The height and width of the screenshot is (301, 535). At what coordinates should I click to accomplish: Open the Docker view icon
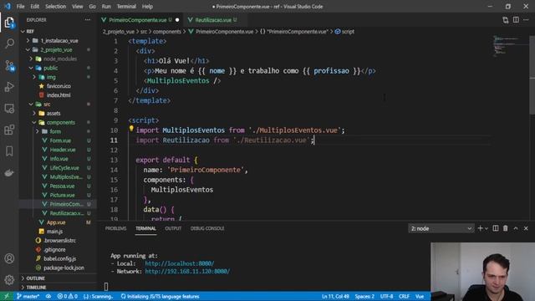(9, 173)
